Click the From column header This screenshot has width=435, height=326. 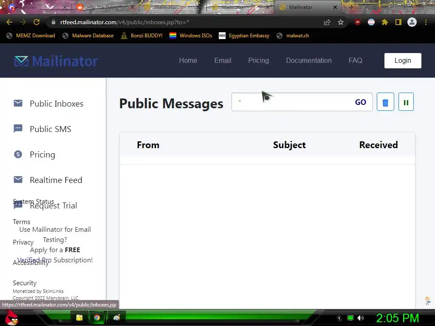(148, 145)
